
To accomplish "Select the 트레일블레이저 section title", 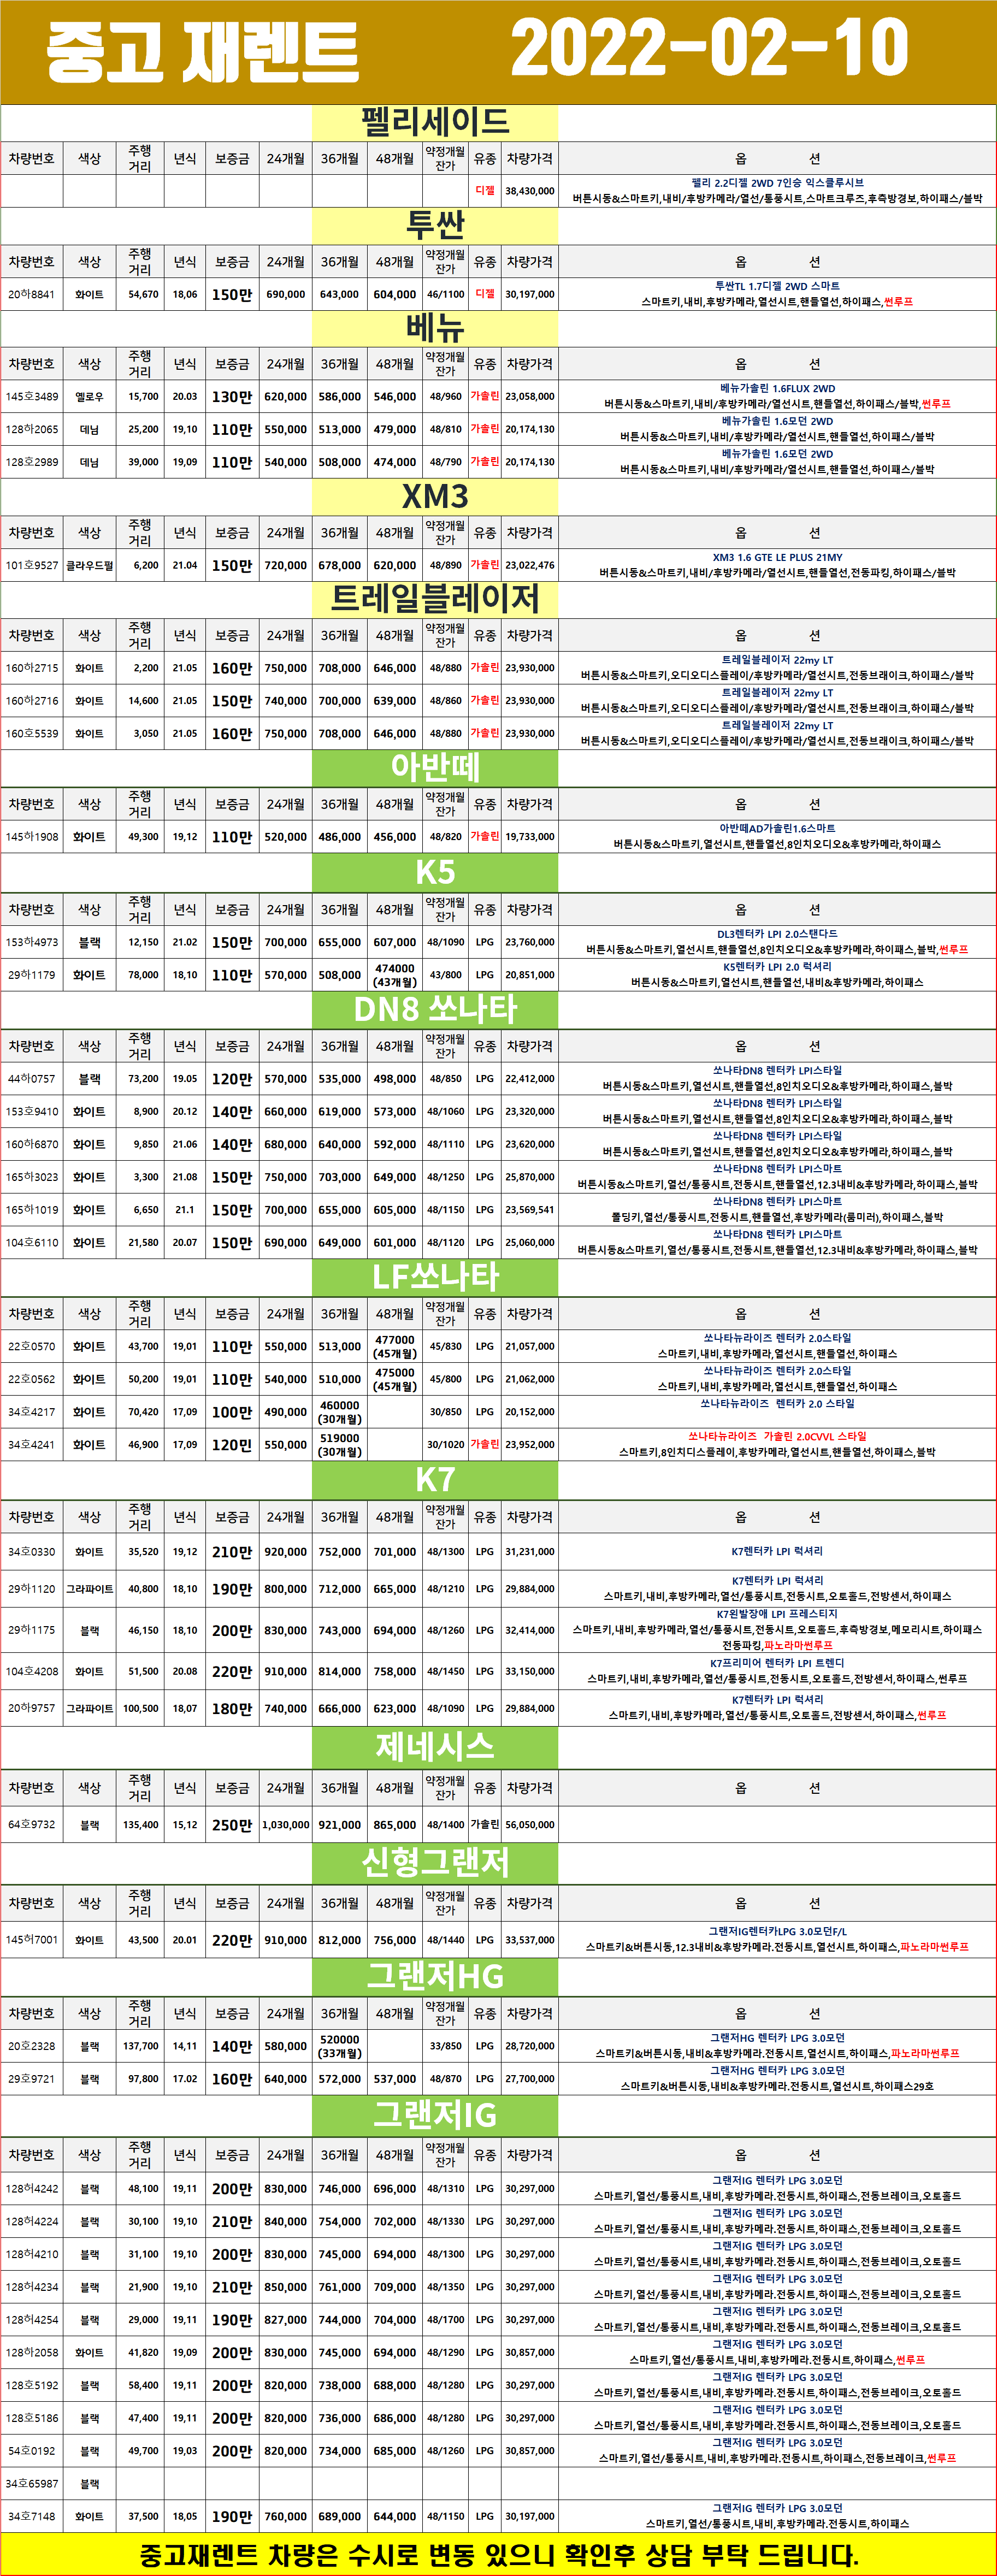I will pyautogui.click(x=434, y=598).
